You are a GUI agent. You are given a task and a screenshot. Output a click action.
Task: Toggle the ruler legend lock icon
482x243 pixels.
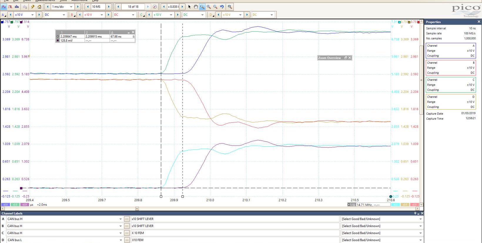click(133, 36)
